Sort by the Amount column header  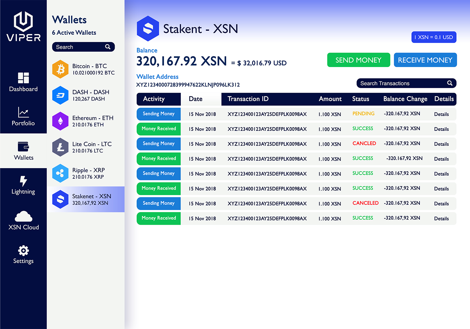point(330,99)
